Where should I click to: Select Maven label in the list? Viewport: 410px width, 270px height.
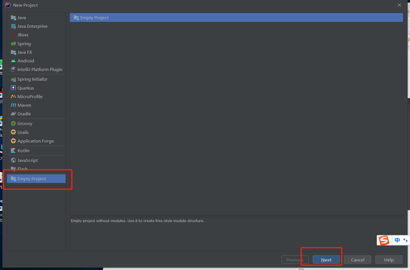(24, 105)
